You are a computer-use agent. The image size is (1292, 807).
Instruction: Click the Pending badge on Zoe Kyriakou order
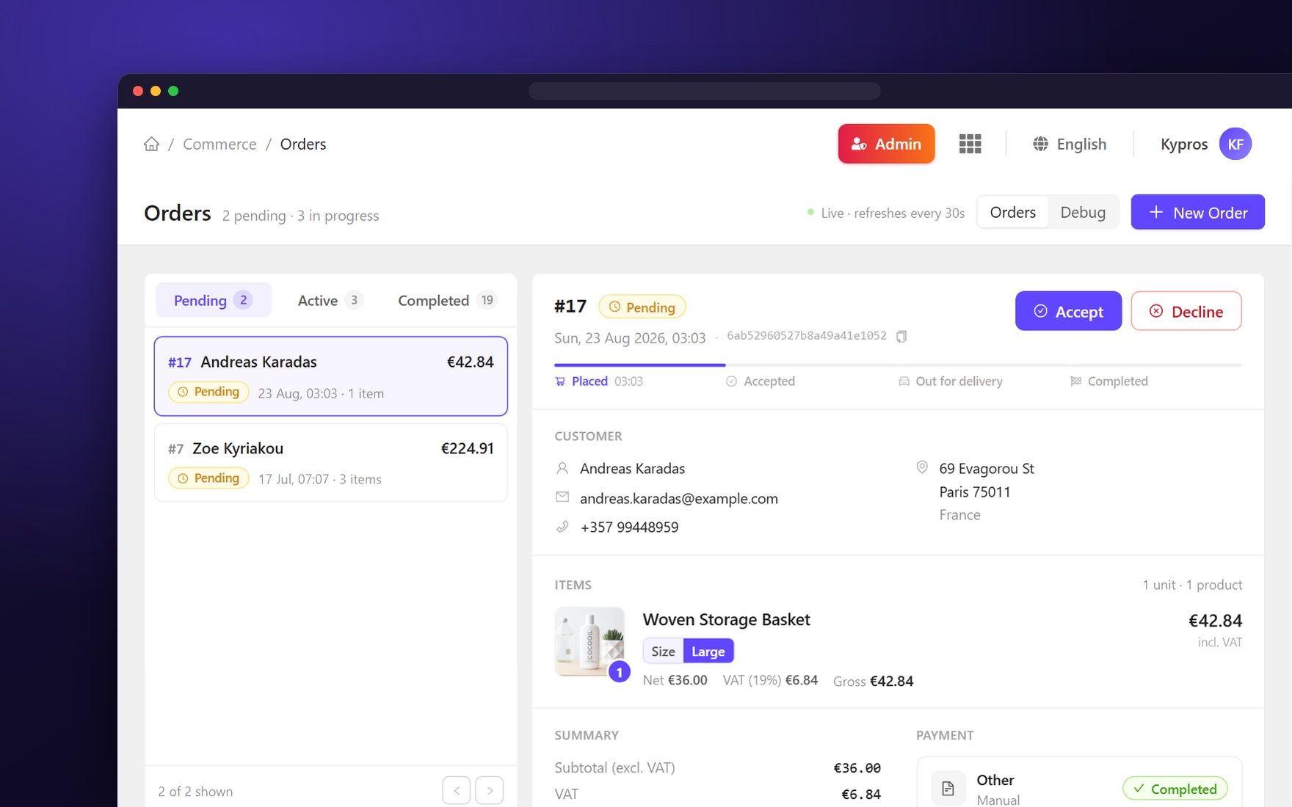tap(208, 478)
